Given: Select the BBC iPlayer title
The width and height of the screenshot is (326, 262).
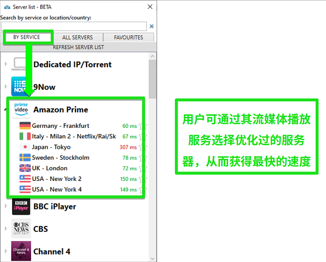Looking at the screenshot, I should [x=55, y=206].
